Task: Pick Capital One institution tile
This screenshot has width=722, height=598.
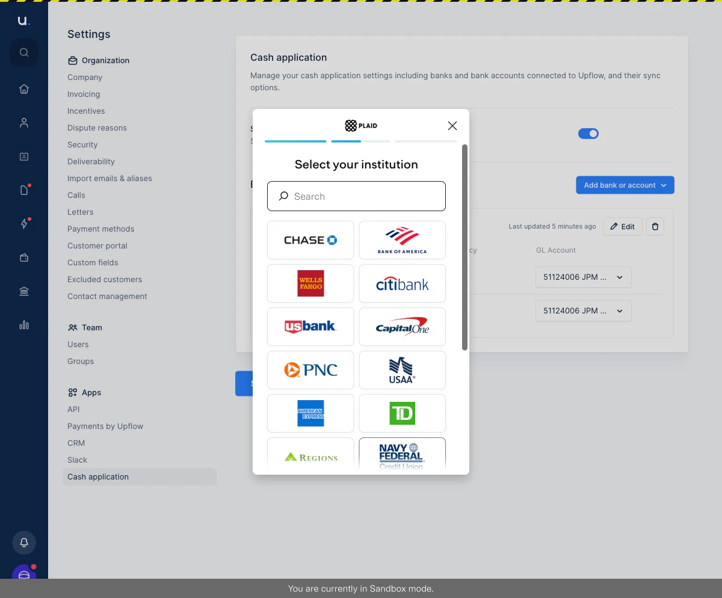Action: pyautogui.click(x=403, y=327)
